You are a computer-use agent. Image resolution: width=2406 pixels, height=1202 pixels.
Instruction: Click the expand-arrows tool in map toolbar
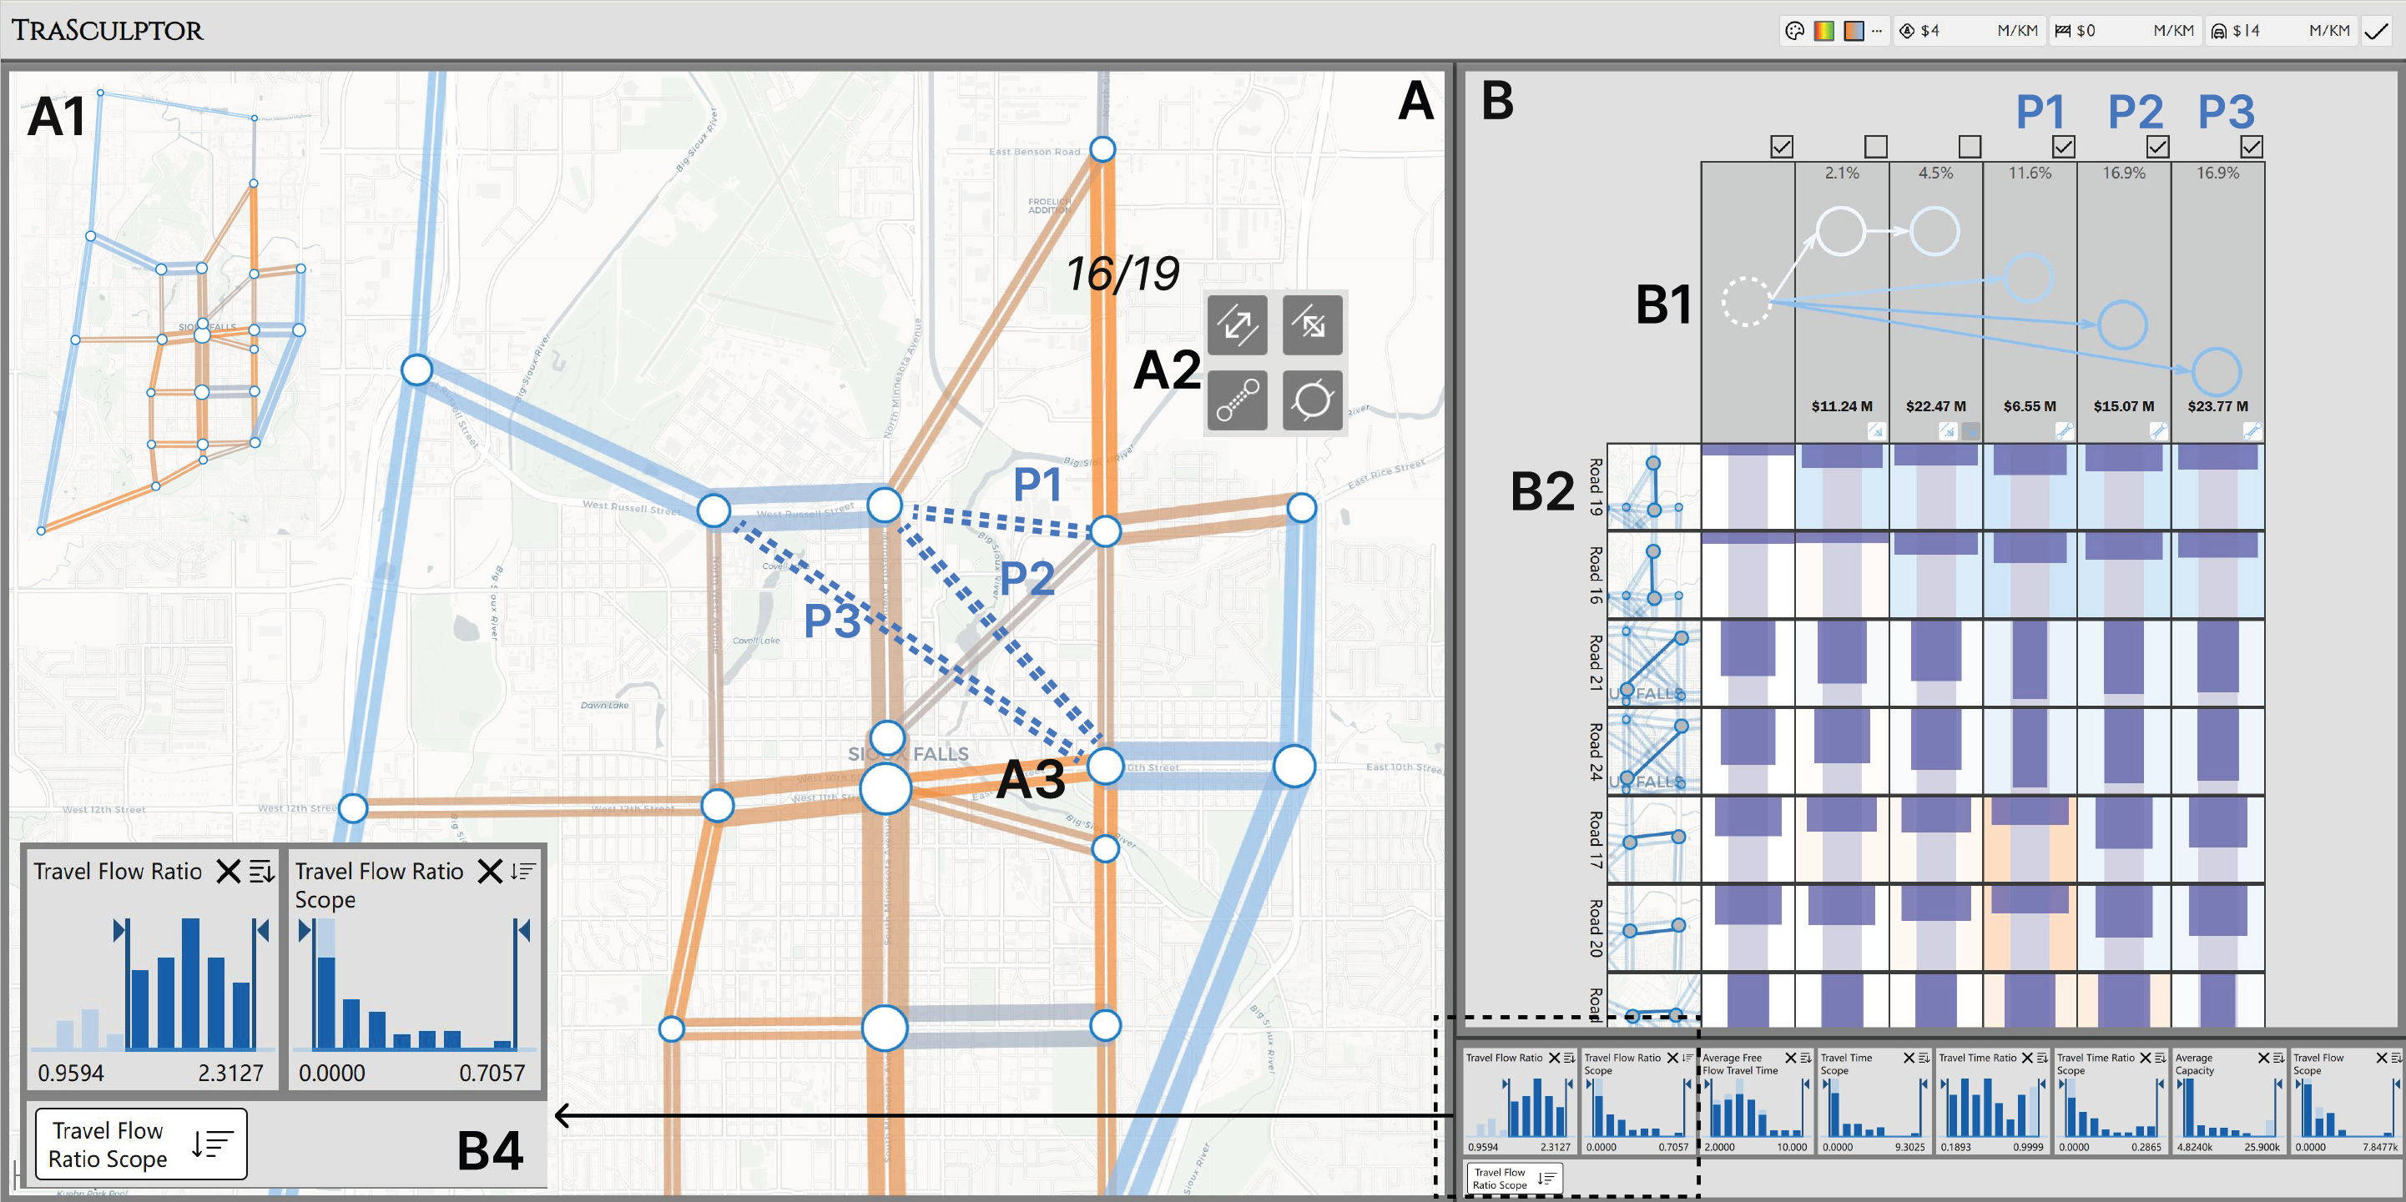coord(1237,324)
